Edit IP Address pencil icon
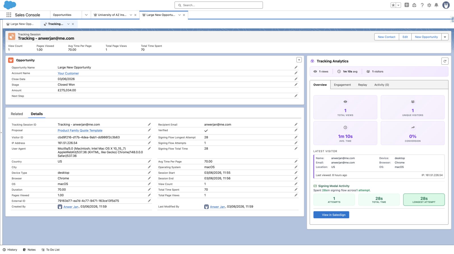Viewport: 454px width, 254px height. (149, 143)
